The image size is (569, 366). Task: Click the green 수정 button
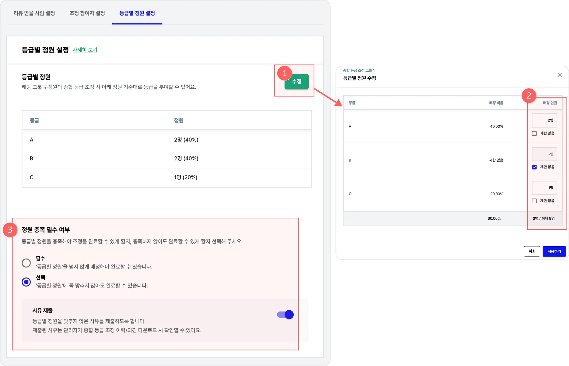[296, 82]
